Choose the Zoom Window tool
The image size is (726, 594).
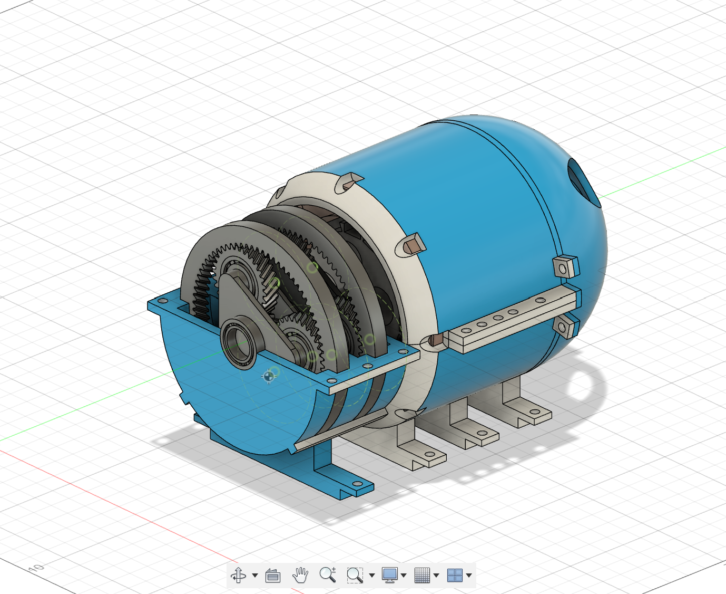(355, 575)
